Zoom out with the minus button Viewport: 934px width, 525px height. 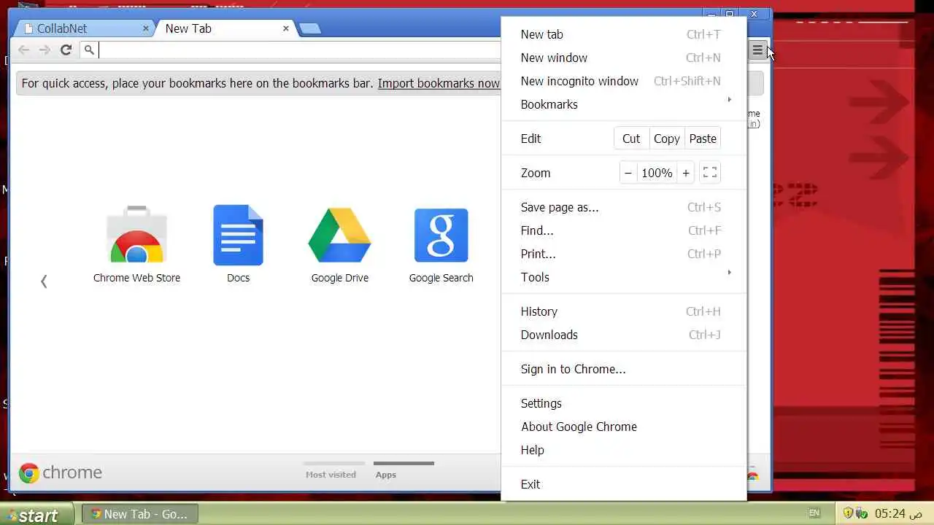(628, 173)
